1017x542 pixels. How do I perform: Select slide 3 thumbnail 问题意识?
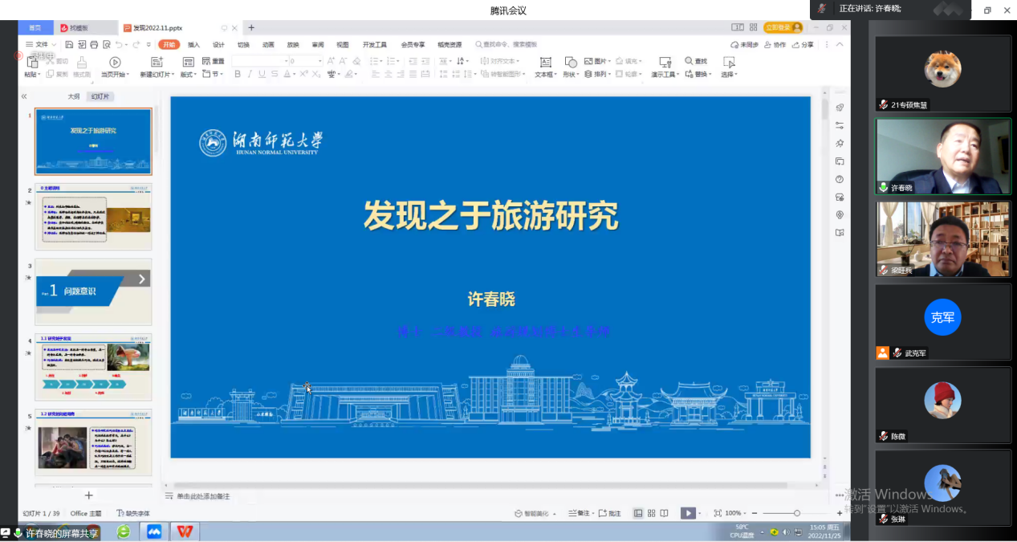tap(93, 291)
